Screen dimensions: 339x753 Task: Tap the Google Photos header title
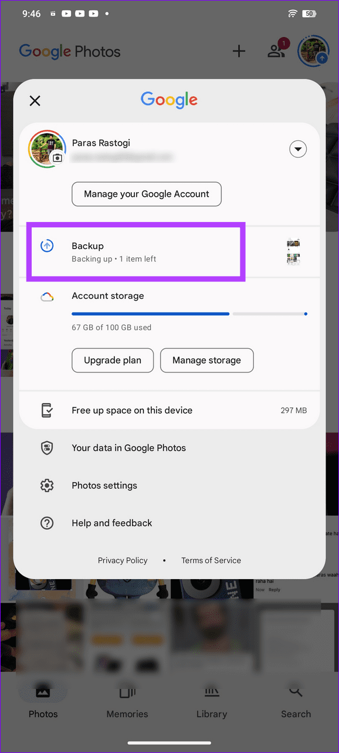70,52
